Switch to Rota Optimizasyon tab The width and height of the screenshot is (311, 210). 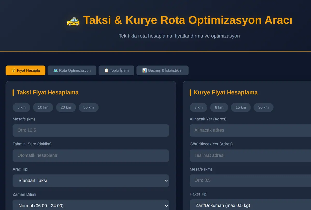point(72,70)
